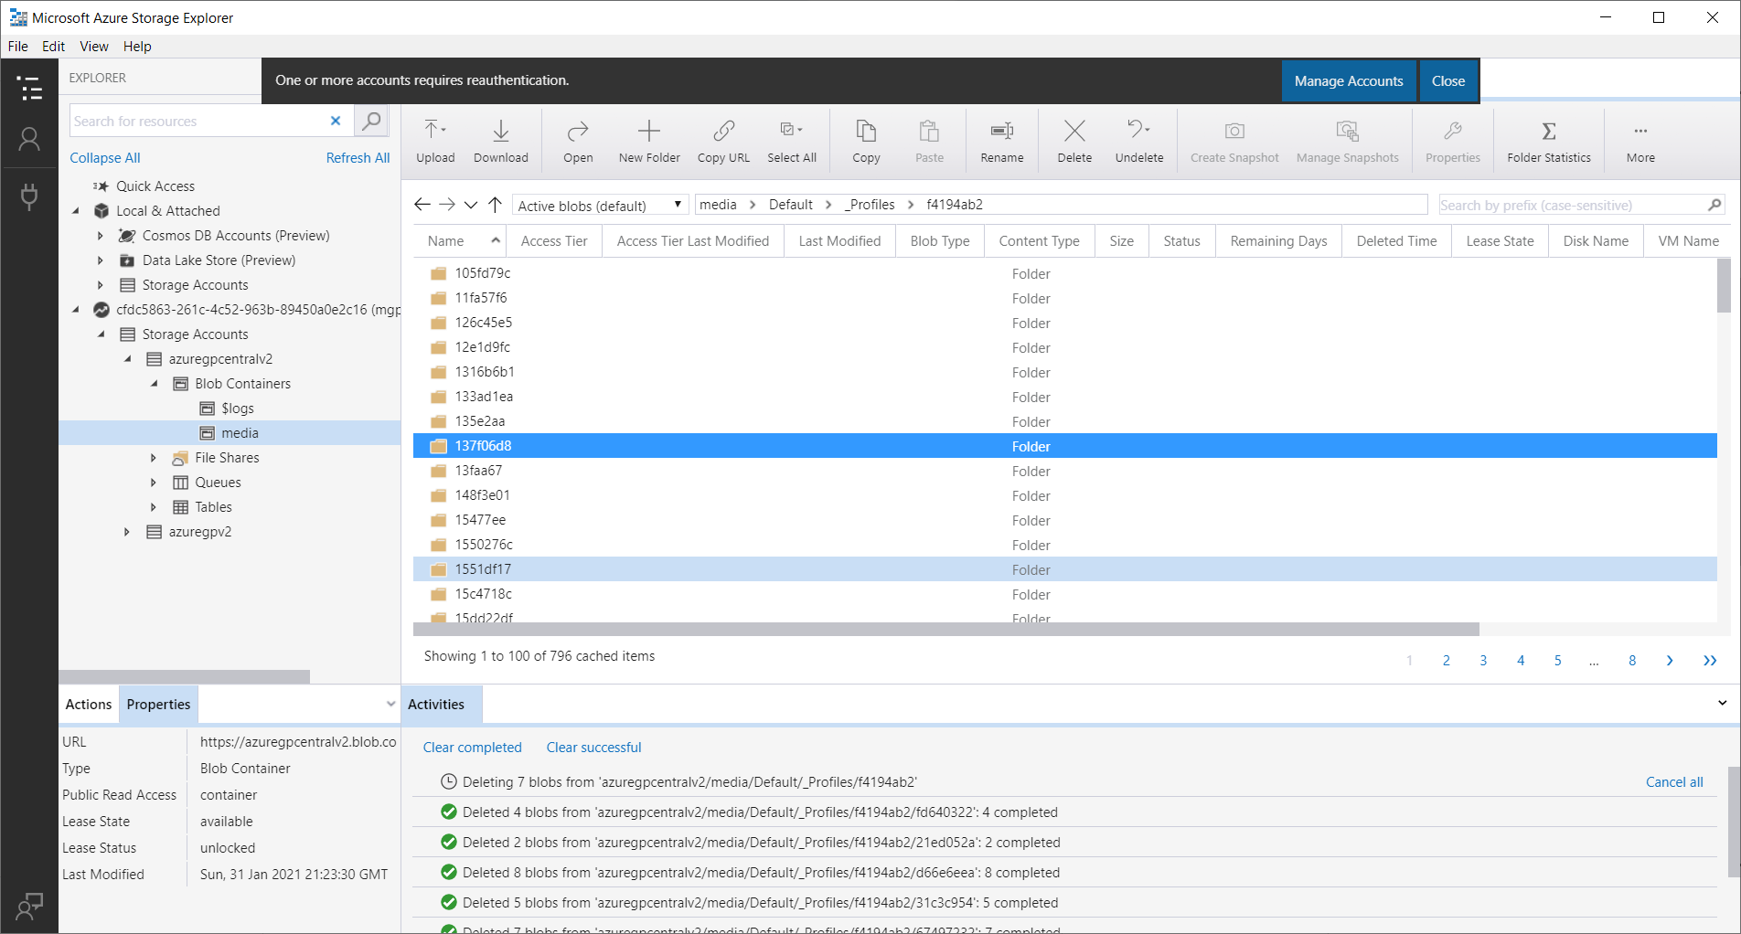Viewport: 1741px width, 934px height.
Task: Clear the resource search box with X
Action: (336, 121)
